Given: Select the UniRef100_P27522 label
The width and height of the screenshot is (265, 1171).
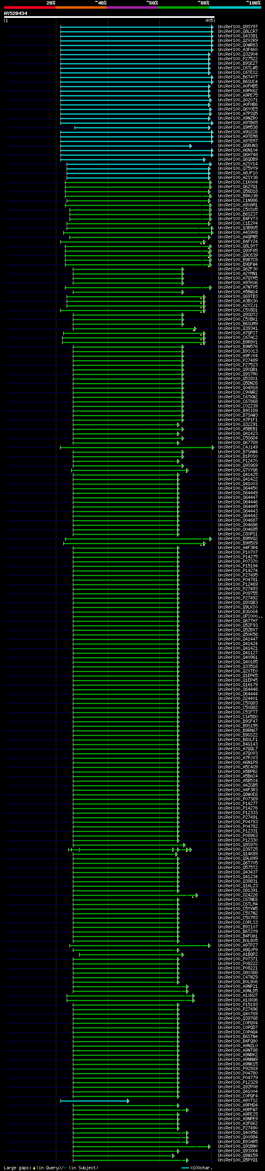Looking at the screenshot, I should [x=238, y=59].
